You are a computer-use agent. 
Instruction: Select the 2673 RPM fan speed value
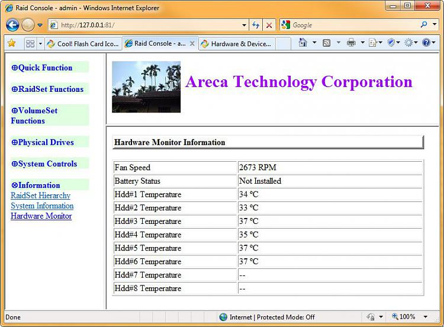(258, 168)
